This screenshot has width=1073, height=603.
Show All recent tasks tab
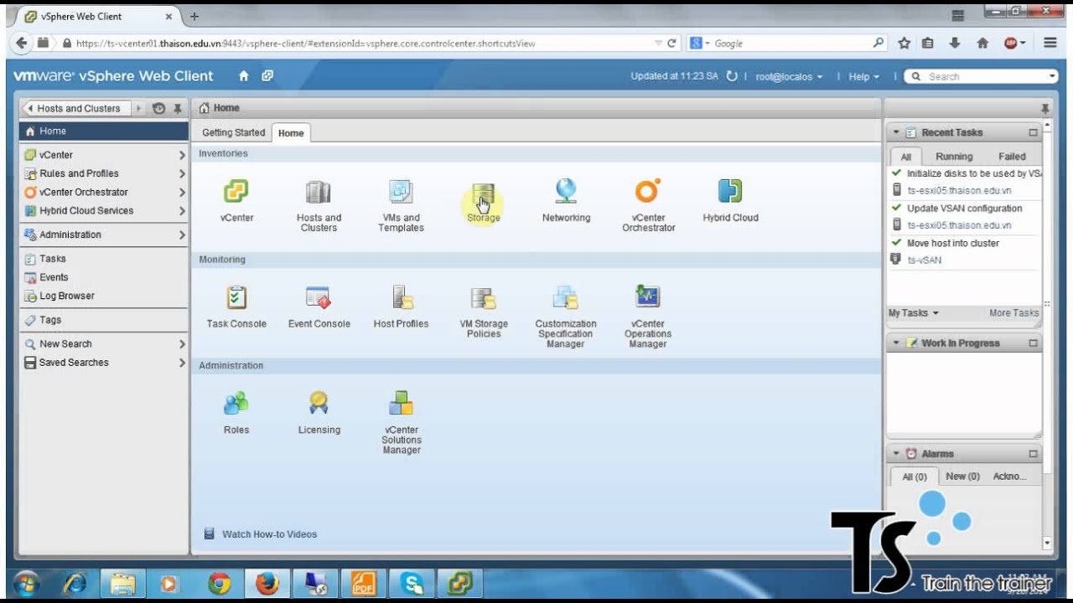point(906,157)
